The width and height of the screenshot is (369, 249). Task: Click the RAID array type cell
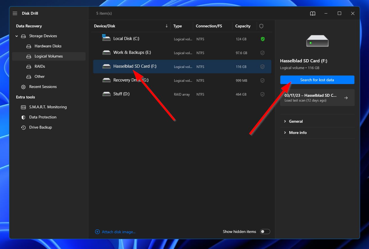pyautogui.click(x=182, y=94)
